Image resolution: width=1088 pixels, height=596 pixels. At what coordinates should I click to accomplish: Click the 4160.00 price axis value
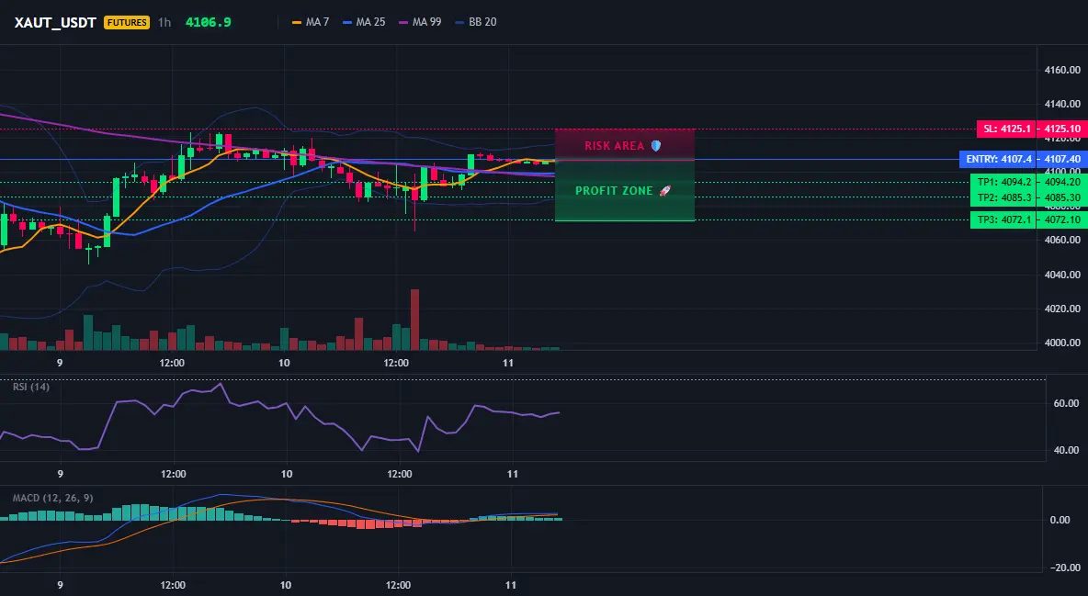1062,70
